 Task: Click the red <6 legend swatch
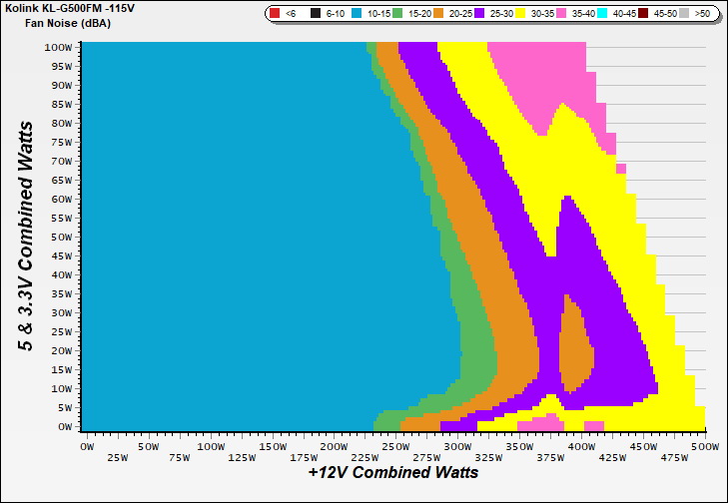(x=275, y=14)
